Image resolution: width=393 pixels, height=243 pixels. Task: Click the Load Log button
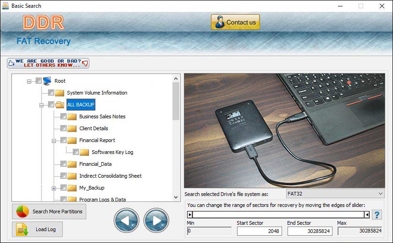(37, 229)
